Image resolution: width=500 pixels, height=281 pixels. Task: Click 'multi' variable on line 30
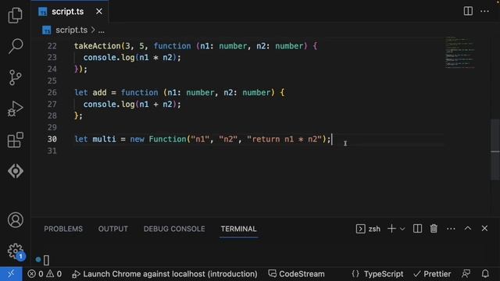[x=104, y=139]
